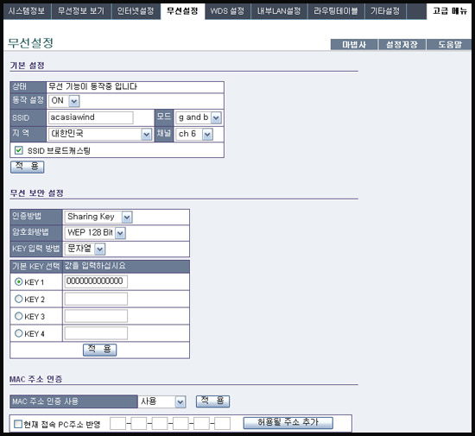
Task: Open the MAC 주소 인증 사용 dropdown
Action: tap(161, 401)
